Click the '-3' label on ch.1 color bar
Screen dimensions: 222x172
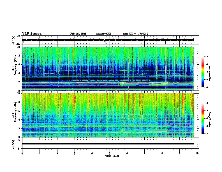coord(207,56)
